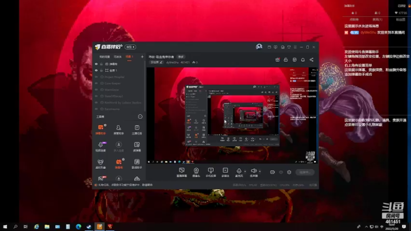
Task: Click the box layout icon above the preview
Action: pos(294,60)
